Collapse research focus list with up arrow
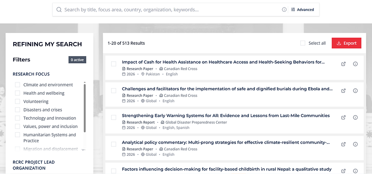 click(x=85, y=82)
